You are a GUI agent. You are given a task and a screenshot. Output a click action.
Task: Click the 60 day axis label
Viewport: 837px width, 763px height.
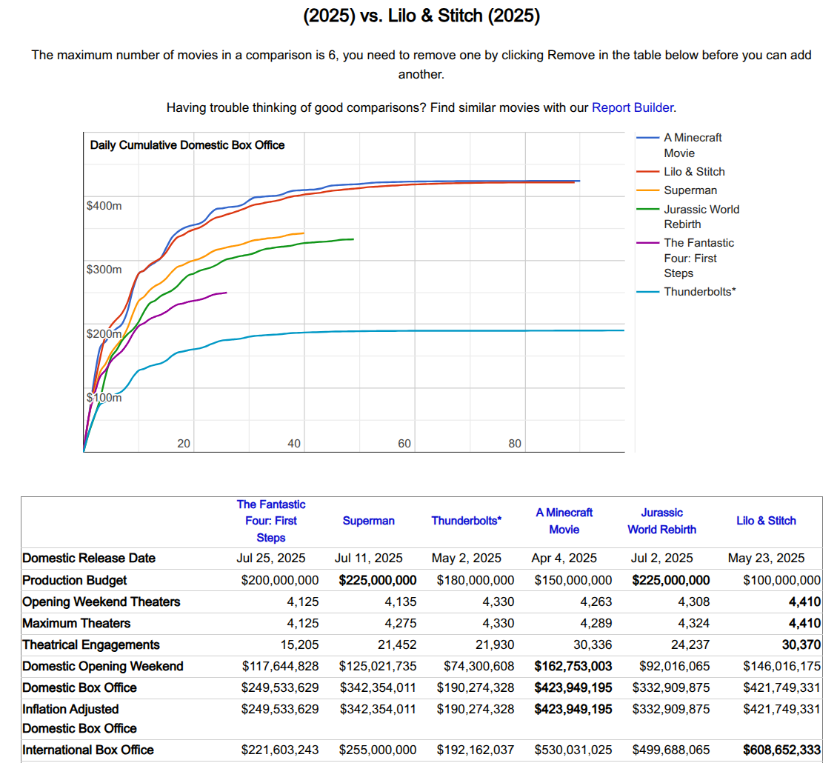tap(404, 444)
